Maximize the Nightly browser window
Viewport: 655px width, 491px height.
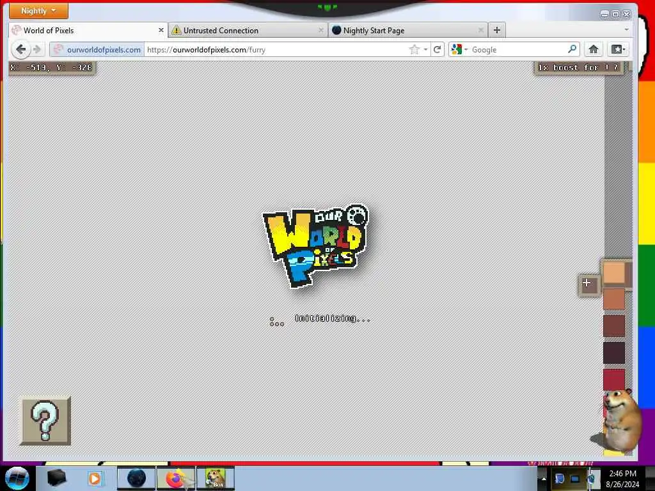pos(615,15)
